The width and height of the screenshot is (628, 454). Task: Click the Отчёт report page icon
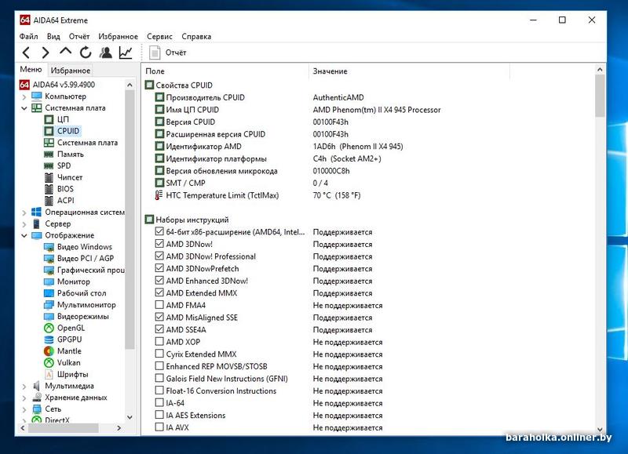(x=155, y=53)
